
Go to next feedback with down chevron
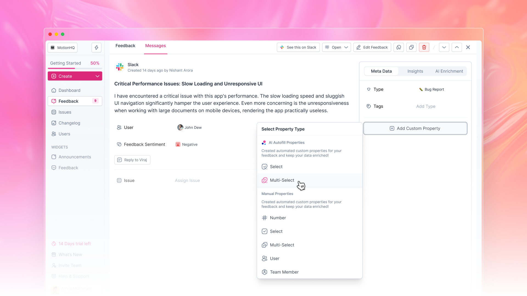[444, 47]
